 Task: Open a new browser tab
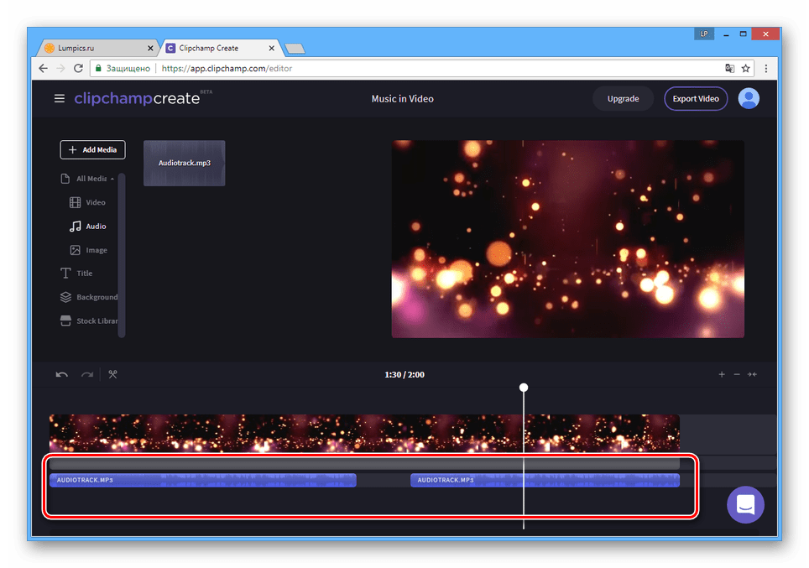(295, 49)
